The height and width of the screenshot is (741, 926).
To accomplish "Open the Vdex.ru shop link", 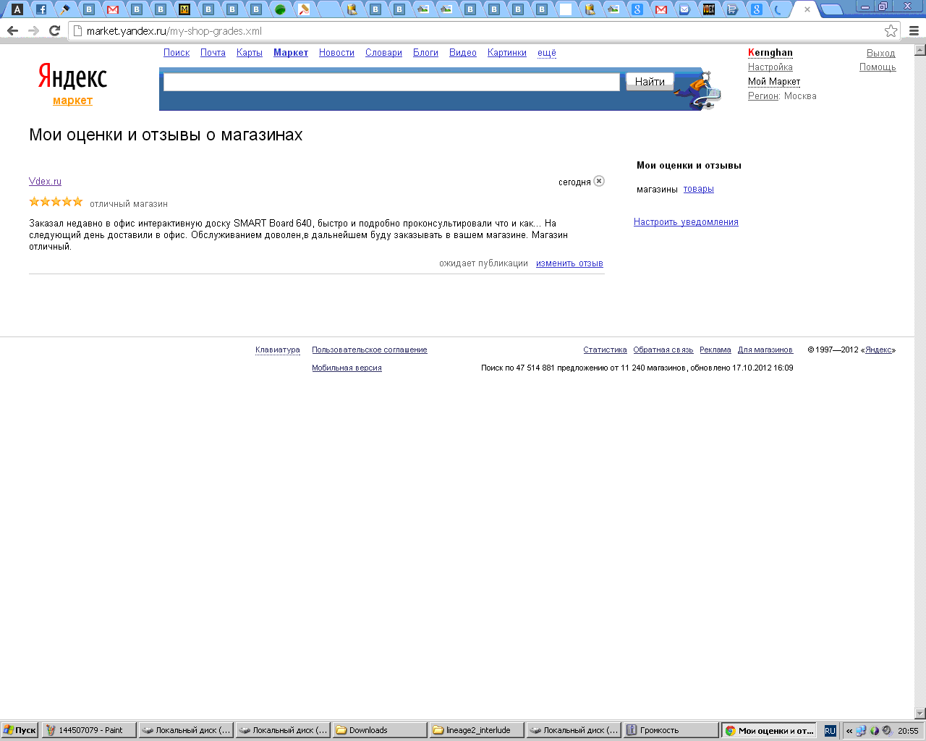I will [45, 182].
